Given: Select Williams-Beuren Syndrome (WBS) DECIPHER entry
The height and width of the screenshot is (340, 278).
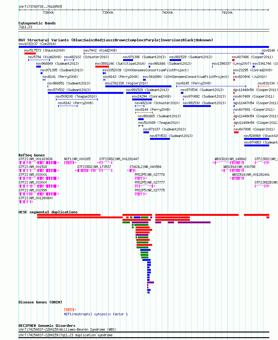Looking at the screenshot, I should click(67, 329).
